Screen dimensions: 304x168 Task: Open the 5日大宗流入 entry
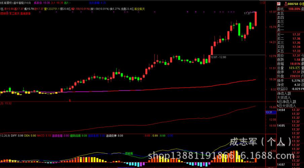tap(287, 106)
